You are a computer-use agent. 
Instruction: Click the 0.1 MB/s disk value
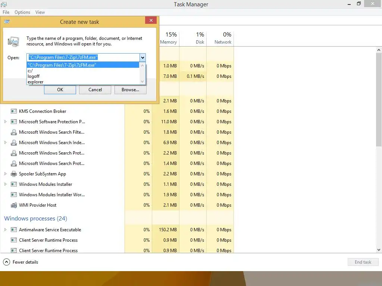pos(195,76)
